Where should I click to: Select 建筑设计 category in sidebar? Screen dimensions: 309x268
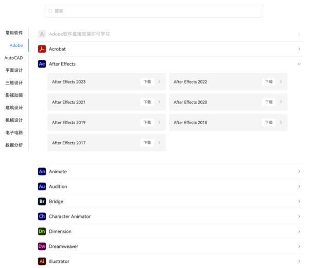(14, 108)
